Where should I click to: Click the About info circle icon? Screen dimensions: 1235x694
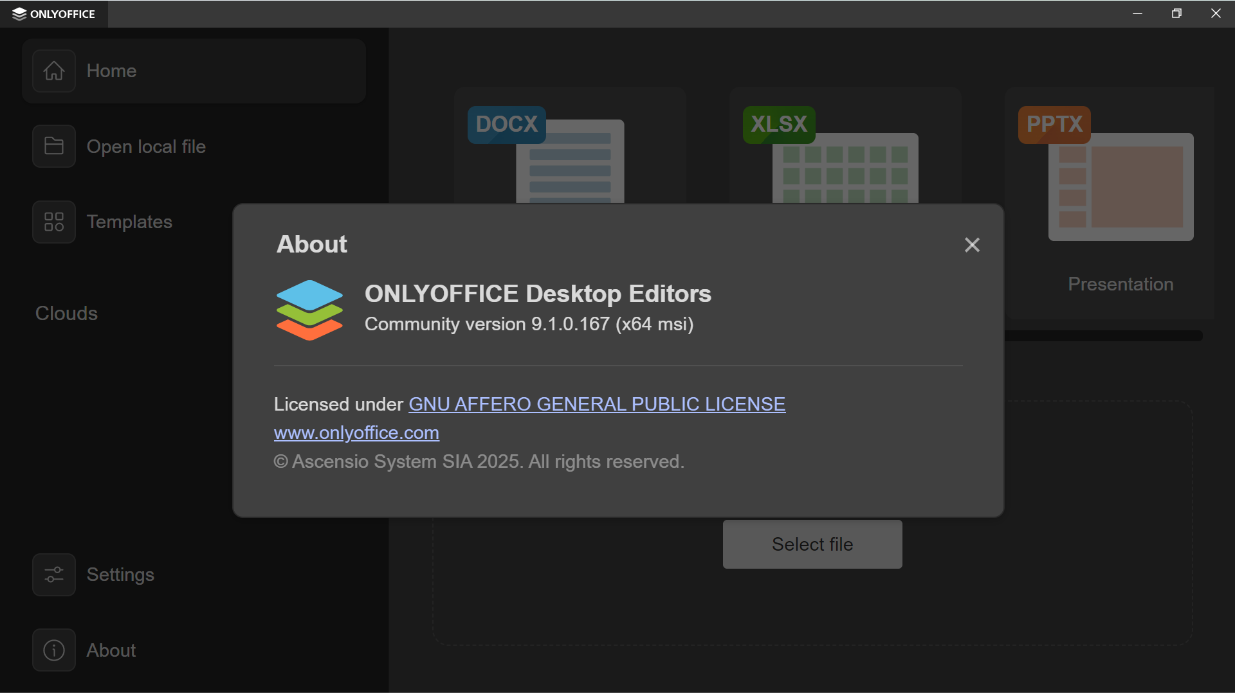click(54, 650)
